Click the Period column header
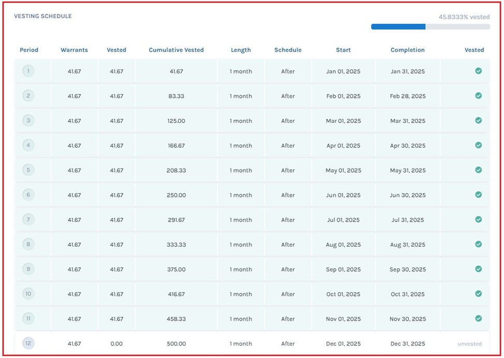Image resolution: width=504 pixels, height=358 pixels. tap(29, 50)
